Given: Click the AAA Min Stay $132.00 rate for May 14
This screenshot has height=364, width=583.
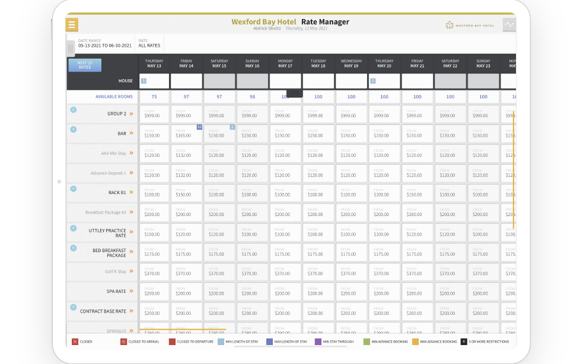Looking at the screenshot, I should [186, 153].
